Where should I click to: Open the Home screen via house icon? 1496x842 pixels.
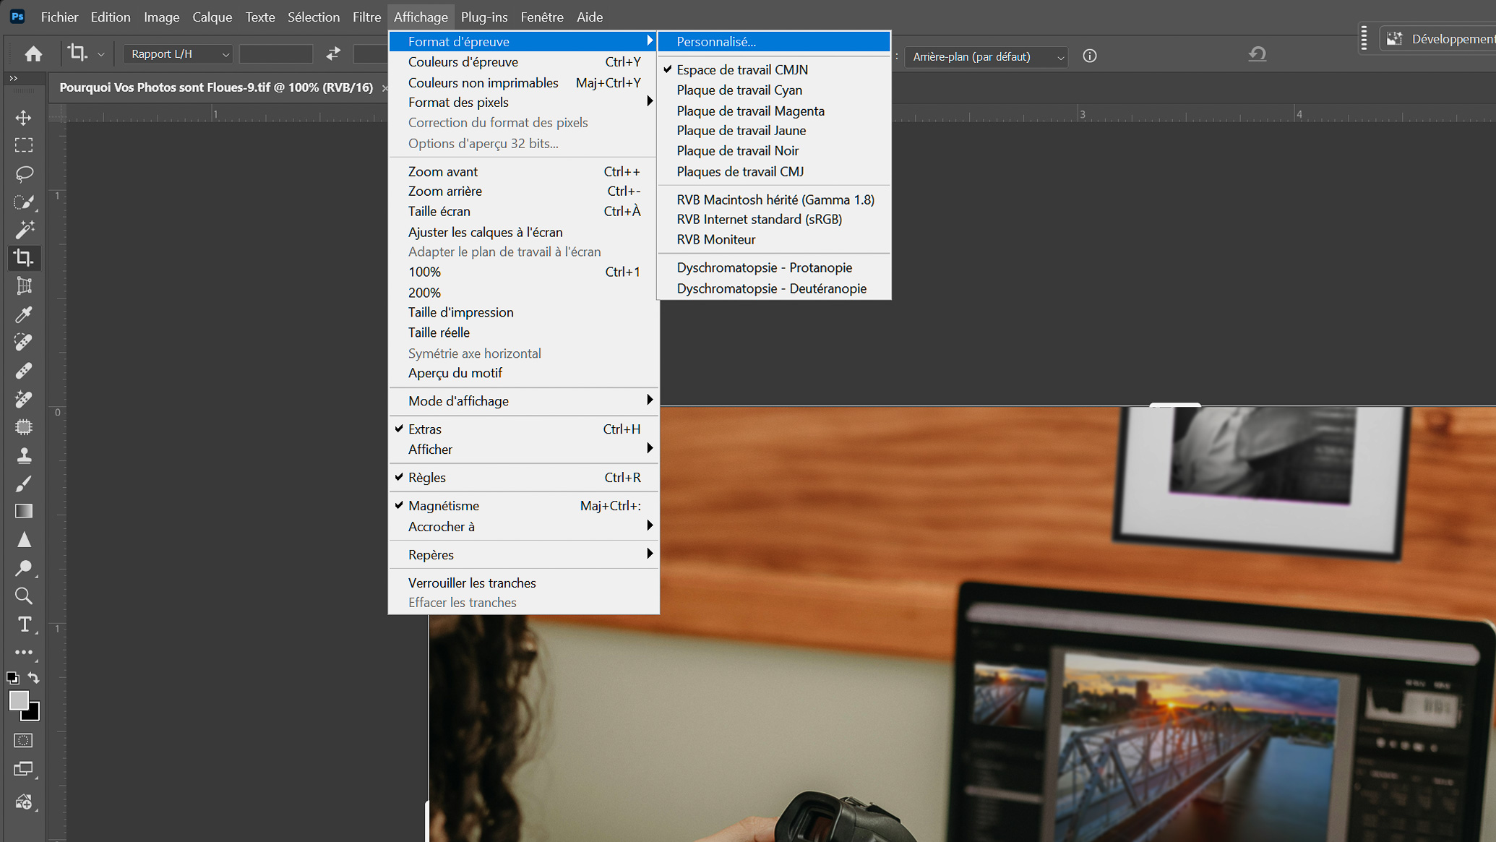point(33,53)
